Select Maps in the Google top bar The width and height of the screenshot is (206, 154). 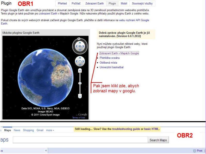pos(7,130)
